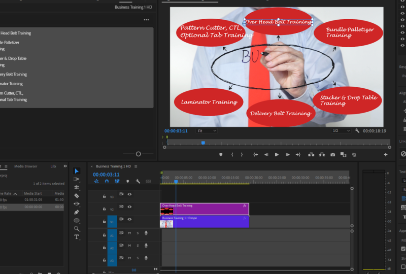Toggle insert sequences as nests button
Viewport: 406px width, 274px height.
[x=96, y=181]
